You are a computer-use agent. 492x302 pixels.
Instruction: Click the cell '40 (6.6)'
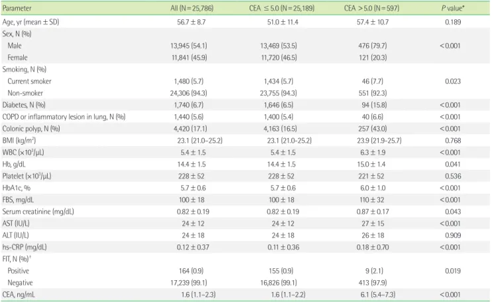pos(372,117)
